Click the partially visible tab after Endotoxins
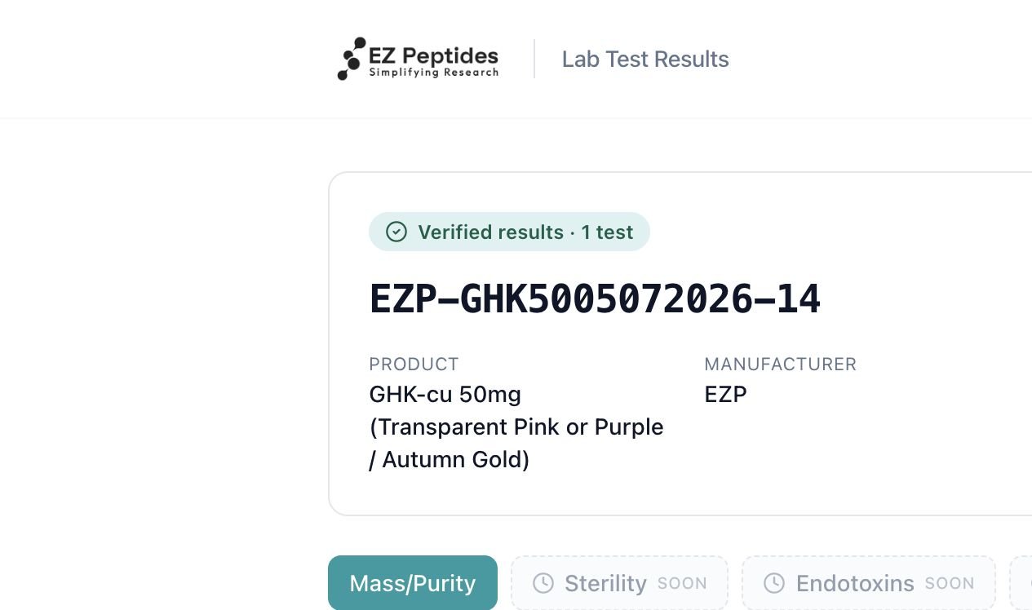This screenshot has height=610, width=1032. click(1021, 583)
